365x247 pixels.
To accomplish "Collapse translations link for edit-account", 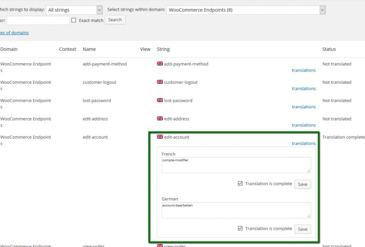I will 304,143.
